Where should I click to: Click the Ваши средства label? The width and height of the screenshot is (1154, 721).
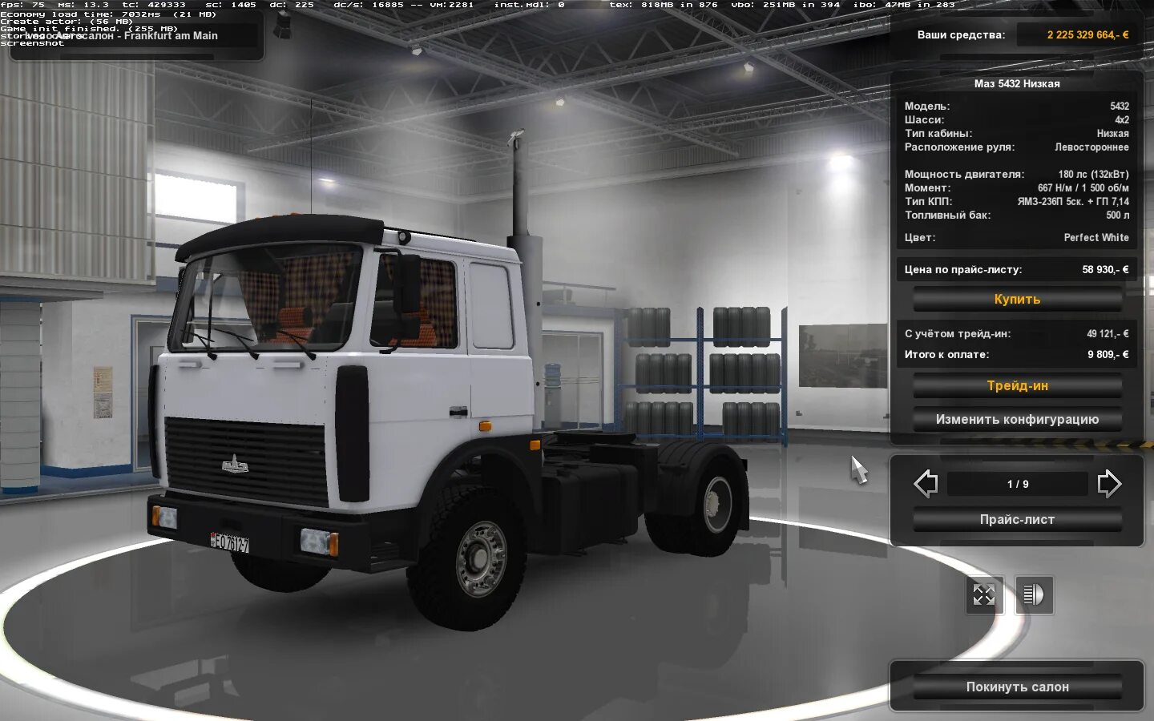[x=961, y=35]
